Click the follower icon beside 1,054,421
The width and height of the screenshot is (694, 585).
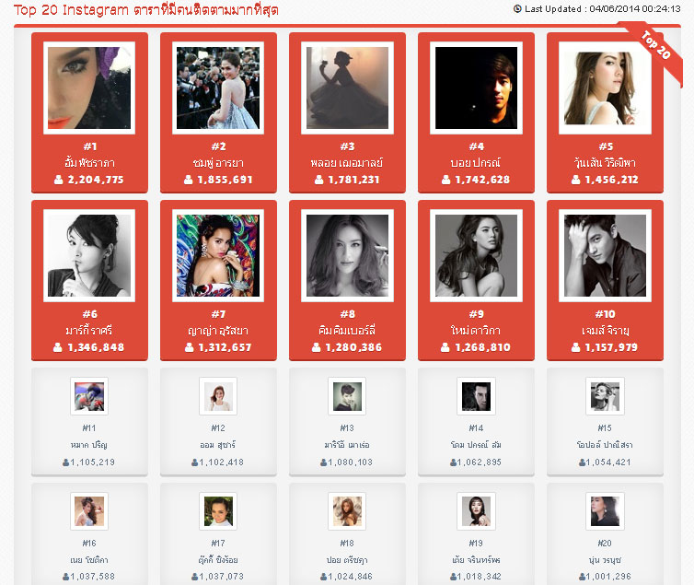point(582,462)
